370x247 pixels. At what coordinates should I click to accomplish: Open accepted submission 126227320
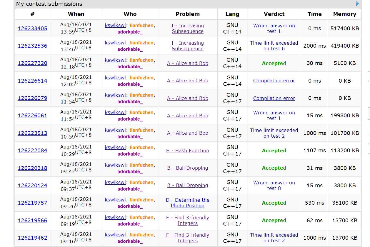pyautogui.click(x=32, y=63)
